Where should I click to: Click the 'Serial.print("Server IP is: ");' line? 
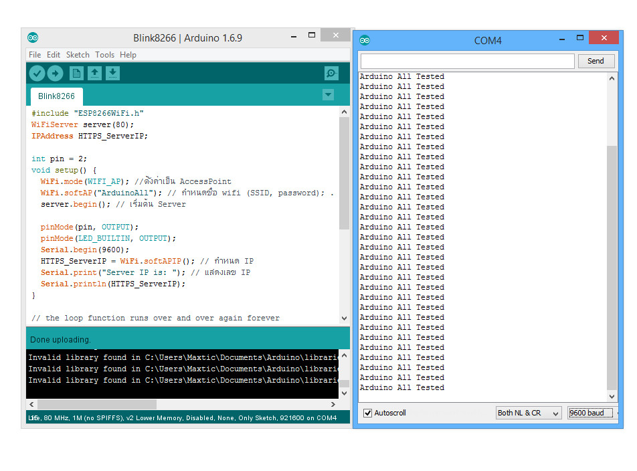click(113, 272)
